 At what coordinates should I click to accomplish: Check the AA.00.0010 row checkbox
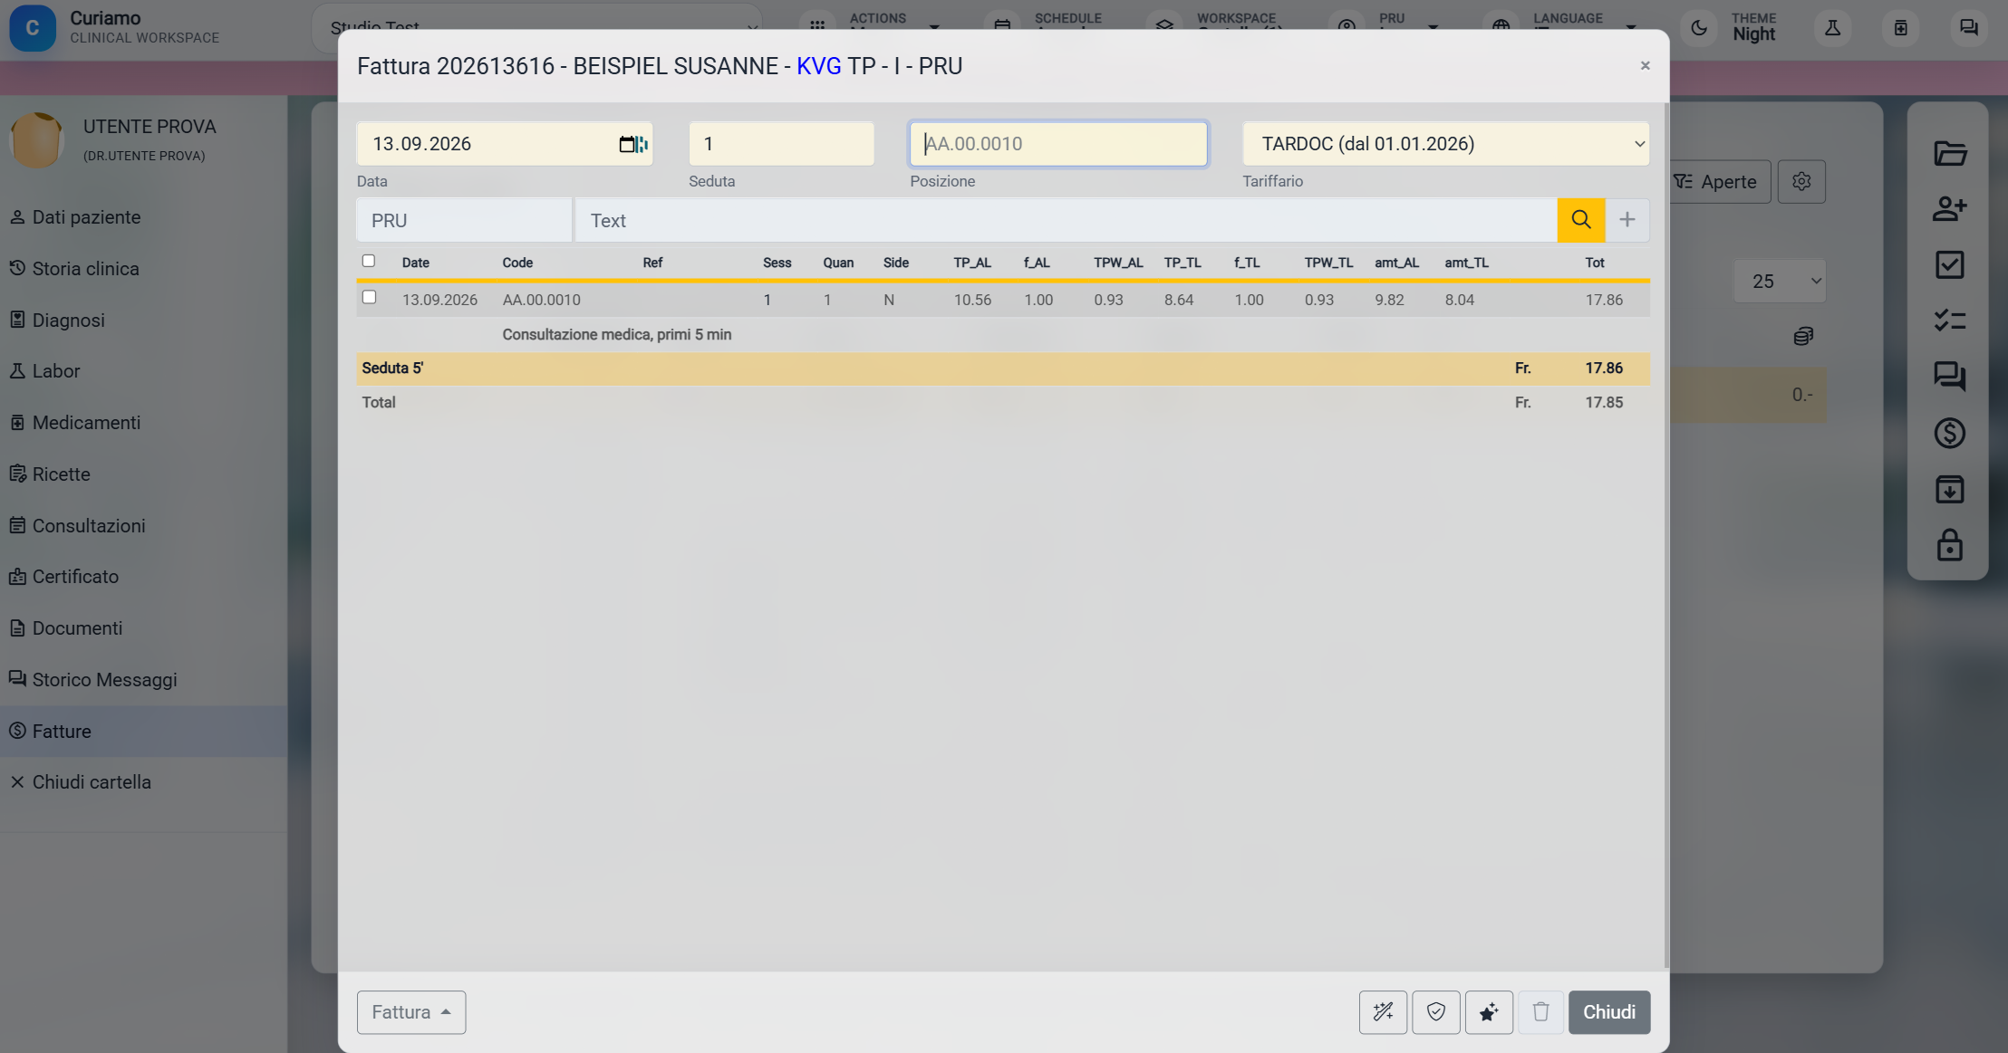[x=369, y=297]
